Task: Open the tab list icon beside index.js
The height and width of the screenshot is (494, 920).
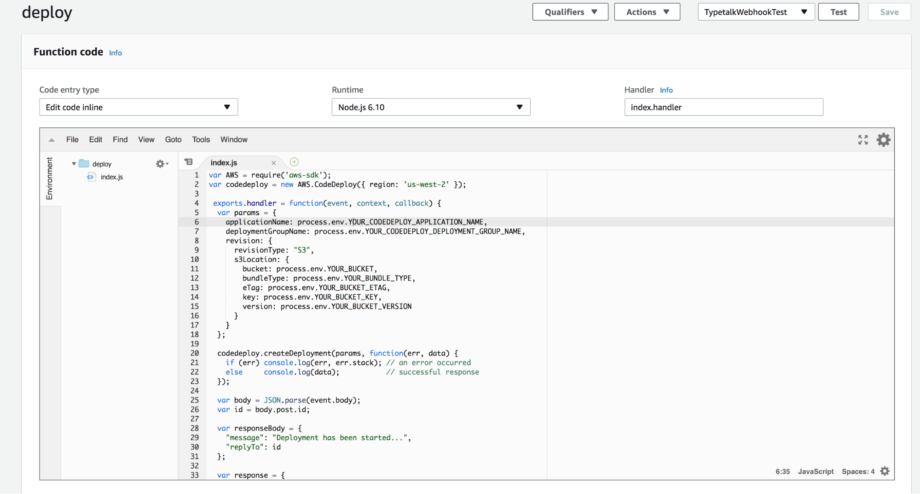Action: pyautogui.click(x=189, y=162)
